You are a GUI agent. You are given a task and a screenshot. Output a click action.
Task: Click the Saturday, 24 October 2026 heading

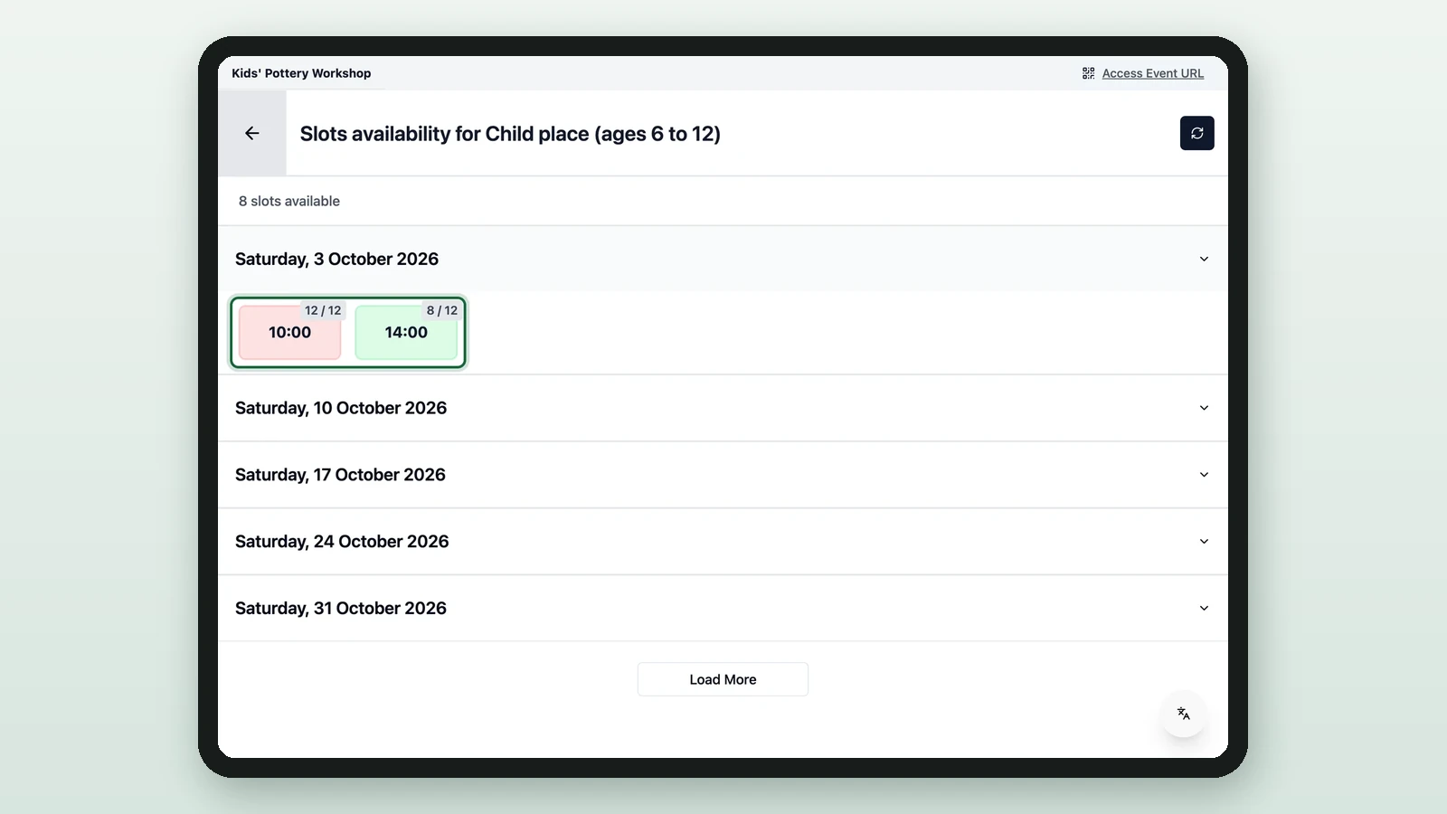342,542
